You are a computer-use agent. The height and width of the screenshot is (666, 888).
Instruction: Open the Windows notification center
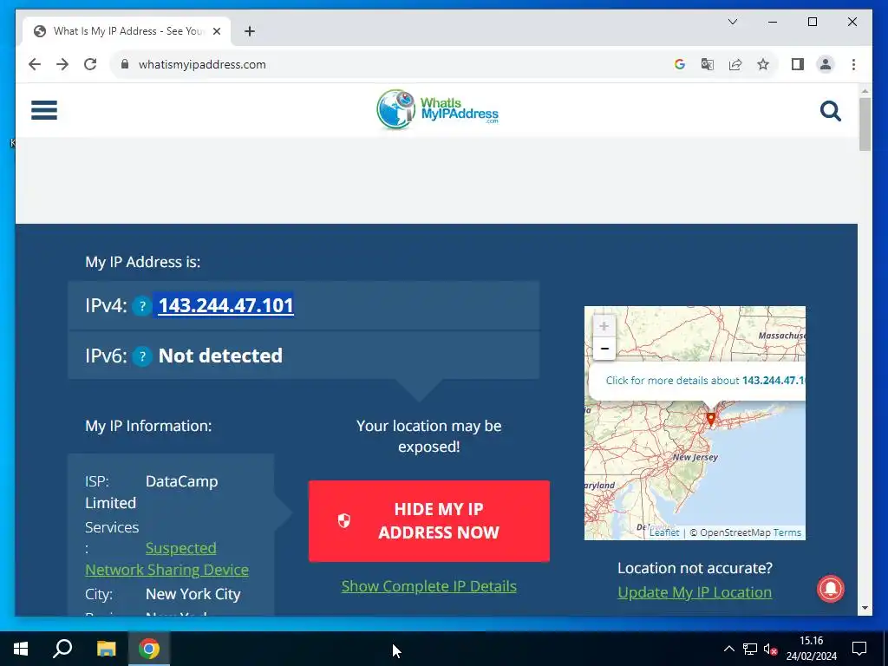click(859, 649)
